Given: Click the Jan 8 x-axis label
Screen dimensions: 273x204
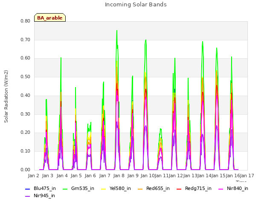Looking at the screenshot, I should click(x=119, y=176).
